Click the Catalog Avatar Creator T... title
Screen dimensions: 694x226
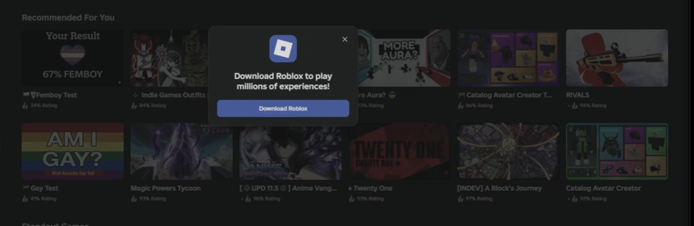tap(504, 95)
